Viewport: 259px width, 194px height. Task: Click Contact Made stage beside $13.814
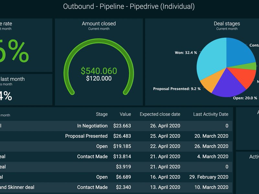(x=92, y=156)
